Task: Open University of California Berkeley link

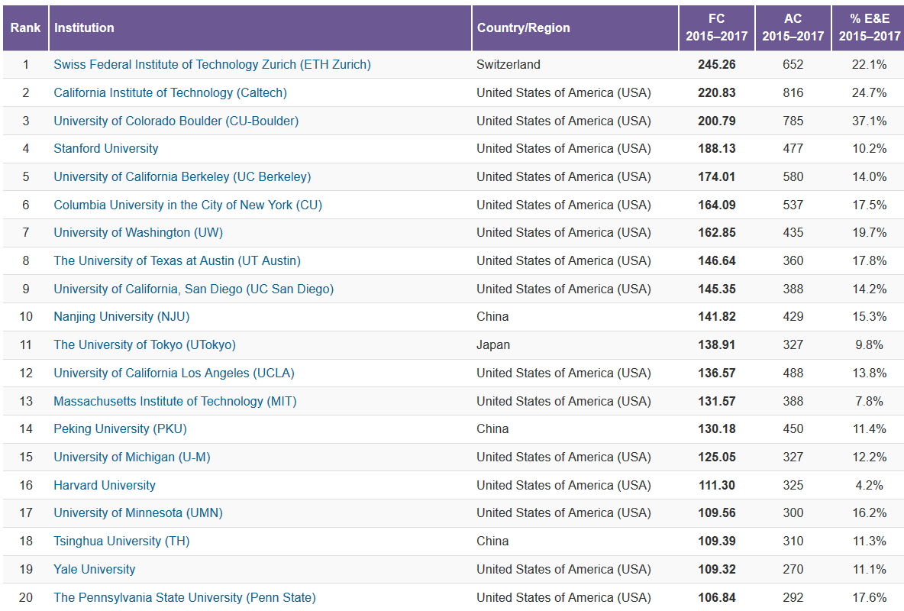Action: (x=182, y=177)
